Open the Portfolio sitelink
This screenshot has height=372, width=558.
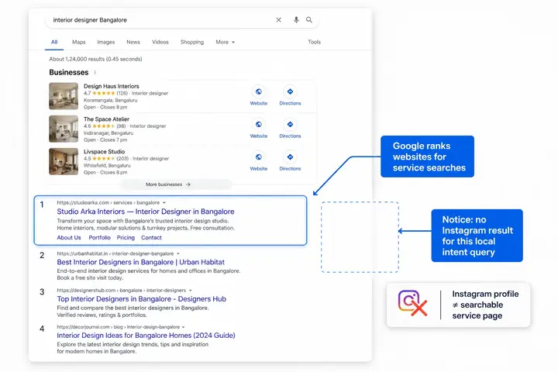(x=100, y=237)
